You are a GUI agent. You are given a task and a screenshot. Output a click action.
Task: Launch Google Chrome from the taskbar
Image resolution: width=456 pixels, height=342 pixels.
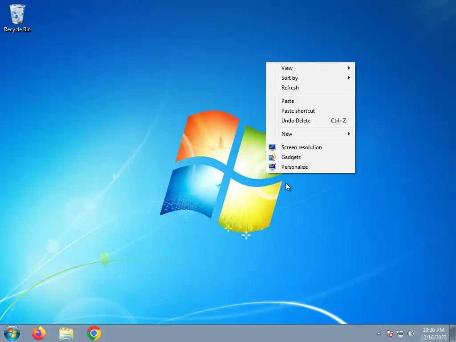tap(94, 333)
